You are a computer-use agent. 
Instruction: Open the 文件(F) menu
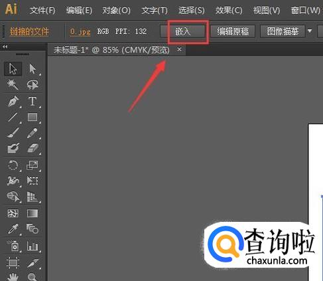pos(42,10)
